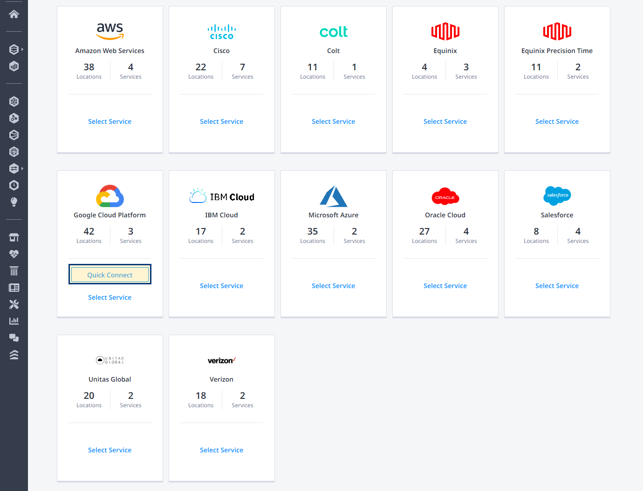The height and width of the screenshot is (491, 643).
Task: Select Service for Equinix
Action: 445,121
